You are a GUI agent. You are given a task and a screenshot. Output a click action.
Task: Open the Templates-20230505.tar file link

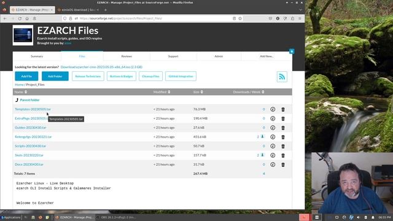point(33,109)
